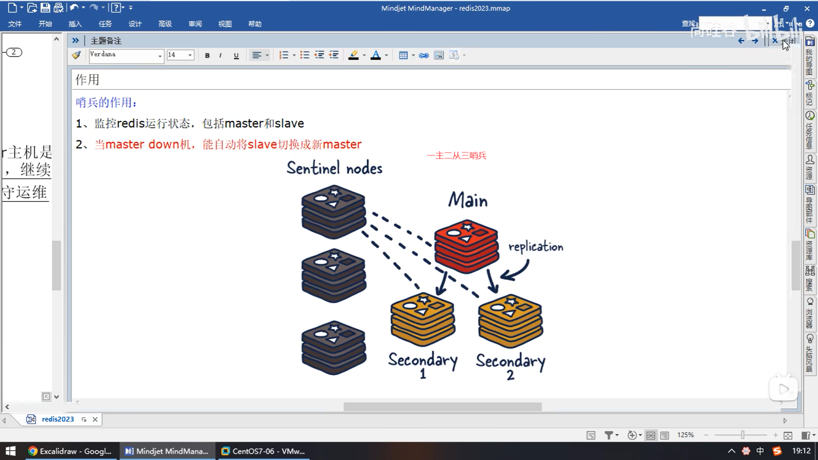Image resolution: width=818 pixels, height=460 pixels.
Task: Collapse the topic notes panel with chevrons
Action: point(75,40)
